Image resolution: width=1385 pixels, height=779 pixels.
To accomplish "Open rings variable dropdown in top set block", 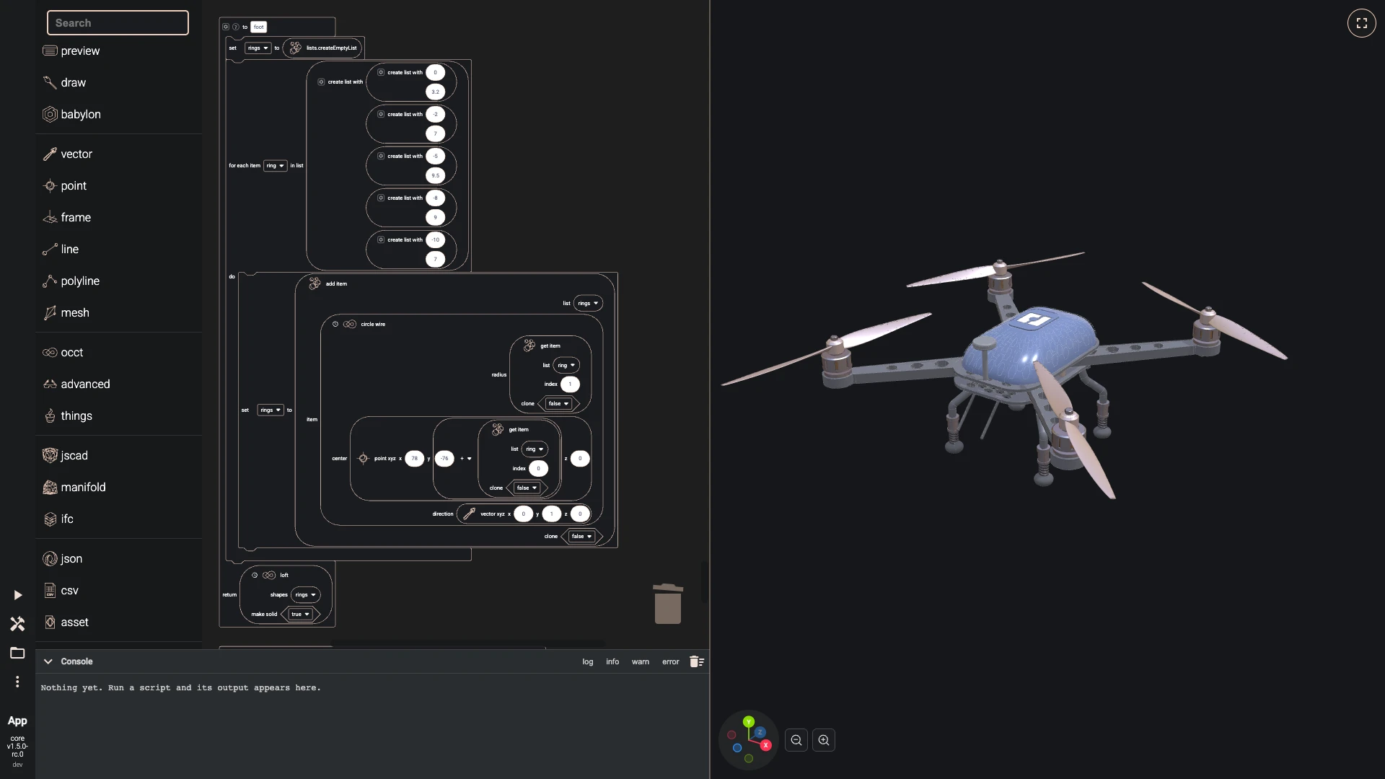I will pyautogui.click(x=258, y=48).
